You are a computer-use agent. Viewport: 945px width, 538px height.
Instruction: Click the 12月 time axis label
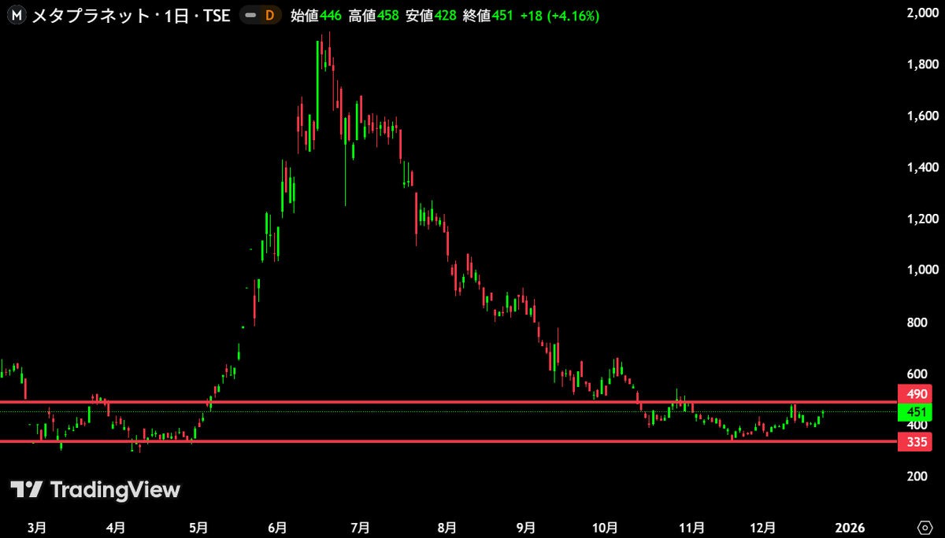tap(762, 526)
